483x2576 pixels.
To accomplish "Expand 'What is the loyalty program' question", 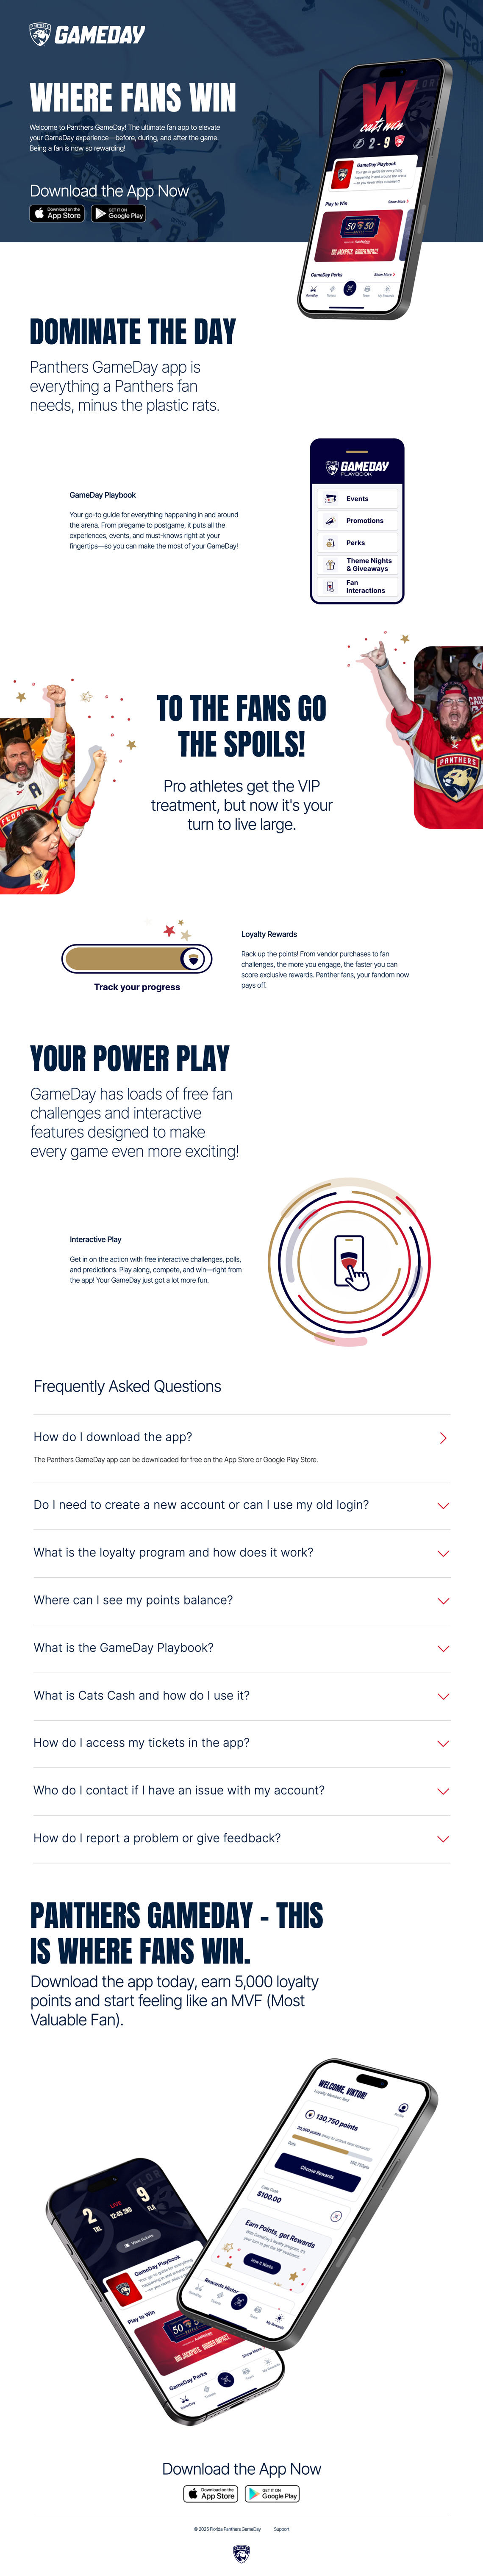I will (442, 1553).
